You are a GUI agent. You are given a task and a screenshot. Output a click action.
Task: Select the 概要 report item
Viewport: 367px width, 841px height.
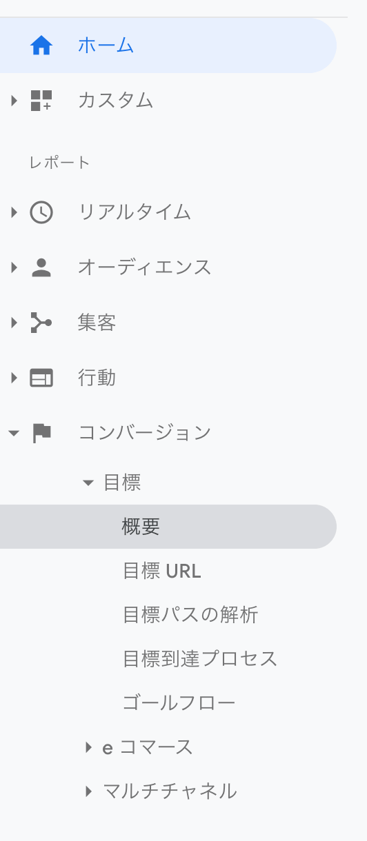168,527
